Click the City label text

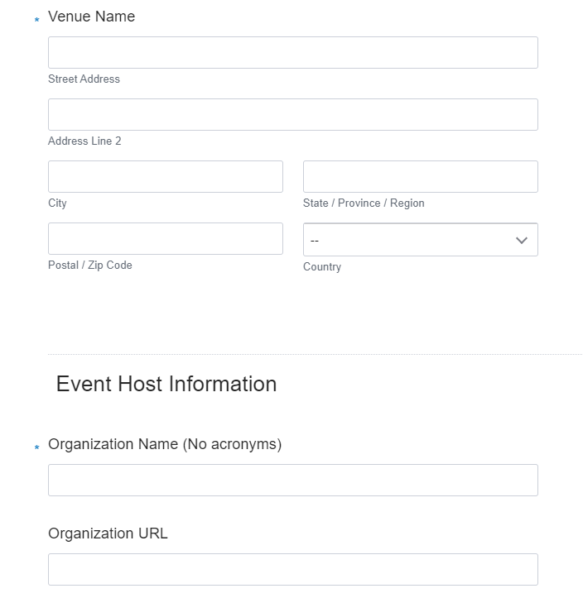pos(57,203)
